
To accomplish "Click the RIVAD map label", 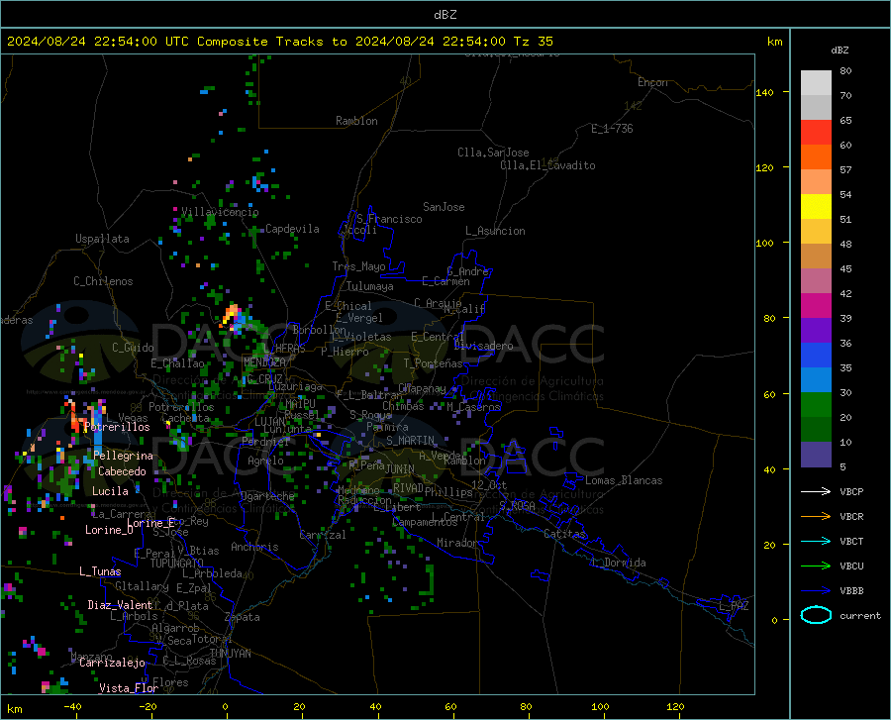I will pos(409,488).
